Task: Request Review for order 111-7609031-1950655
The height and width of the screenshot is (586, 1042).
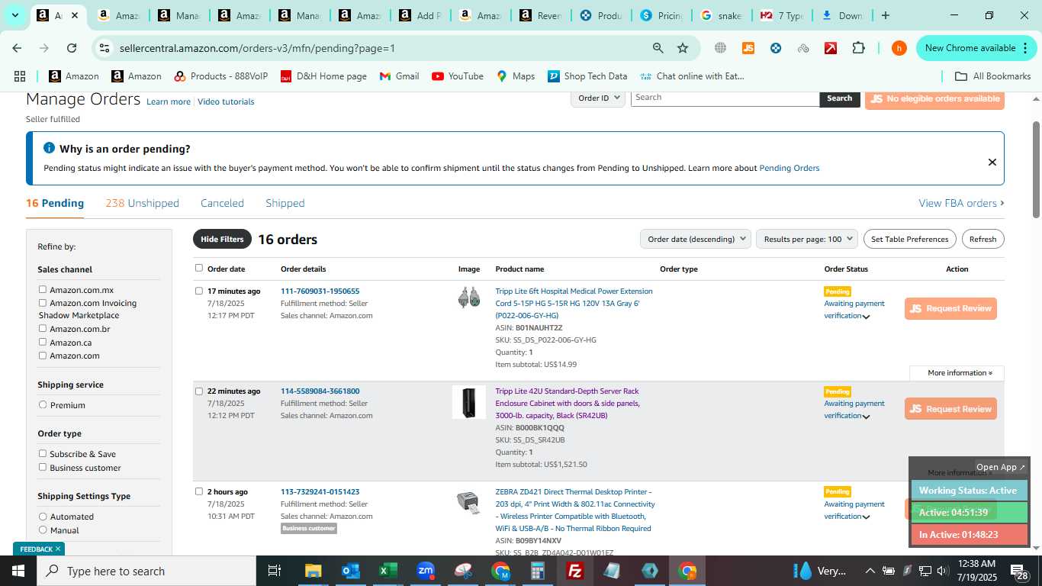Action: pos(950,308)
